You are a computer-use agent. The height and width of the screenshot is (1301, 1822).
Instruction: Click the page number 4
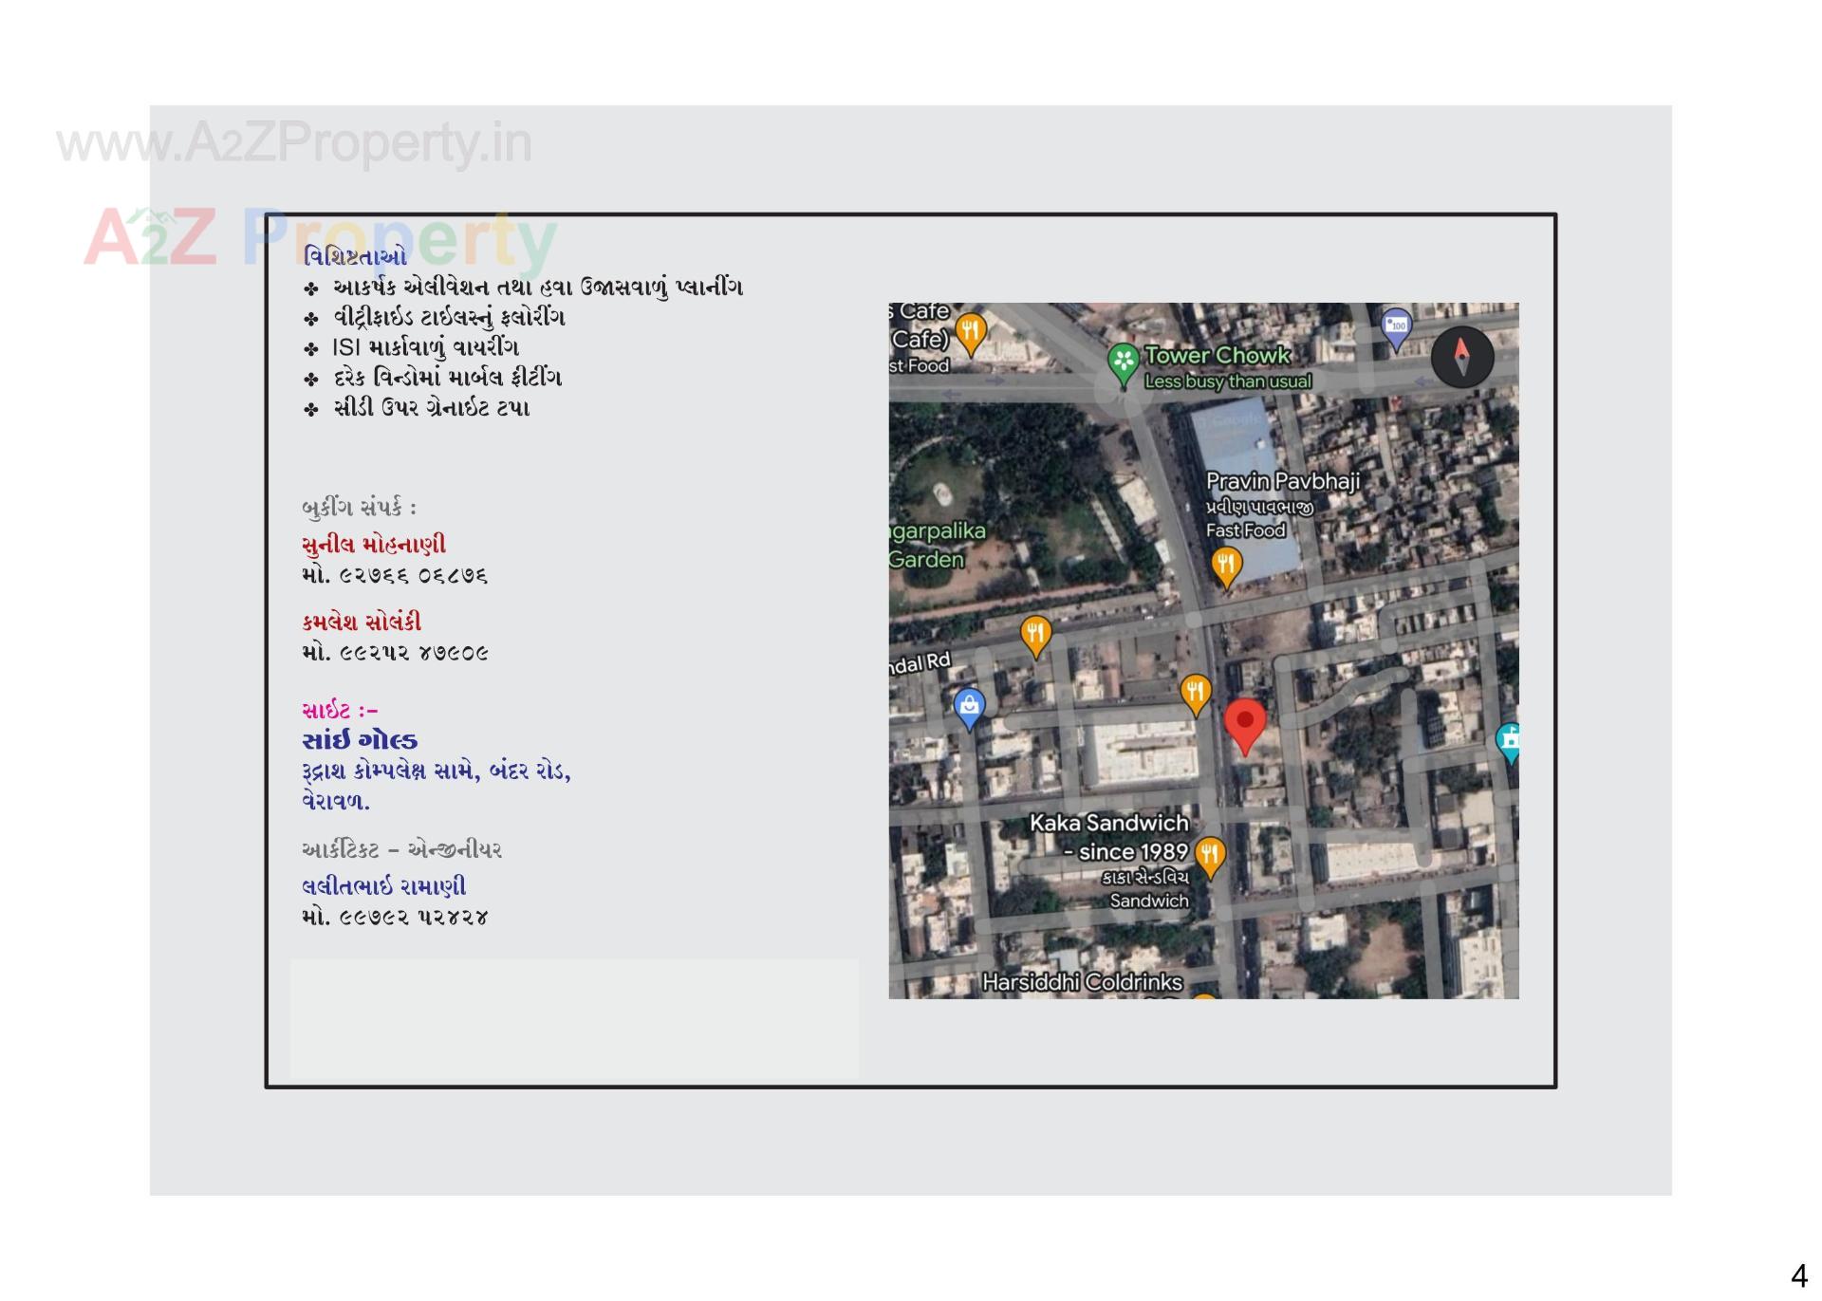coord(1797,1275)
